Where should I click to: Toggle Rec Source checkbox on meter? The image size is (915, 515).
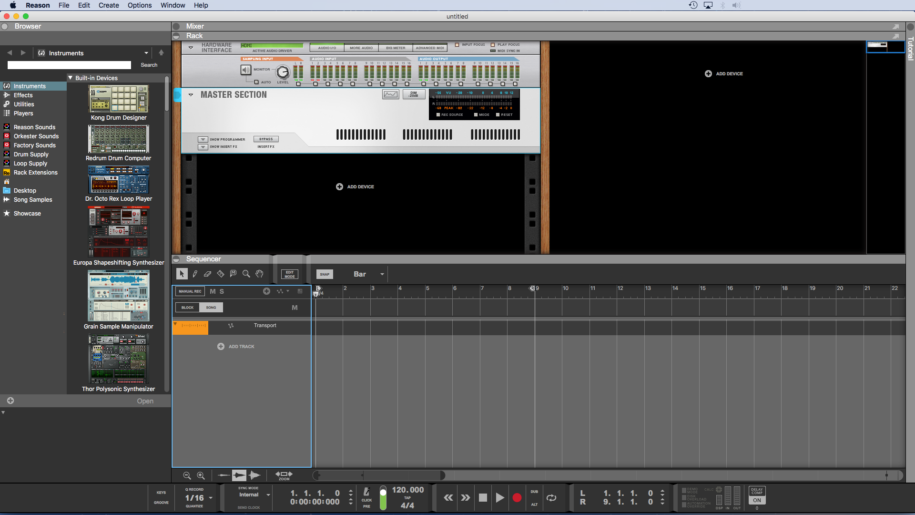pyautogui.click(x=438, y=115)
